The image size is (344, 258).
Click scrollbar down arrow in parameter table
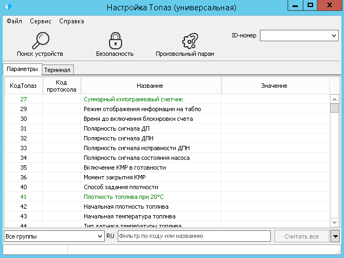[334, 222]
